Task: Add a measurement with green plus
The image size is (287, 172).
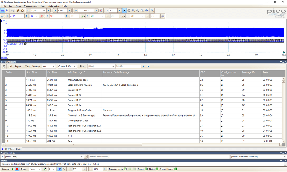Action: [x=125, y=169]
